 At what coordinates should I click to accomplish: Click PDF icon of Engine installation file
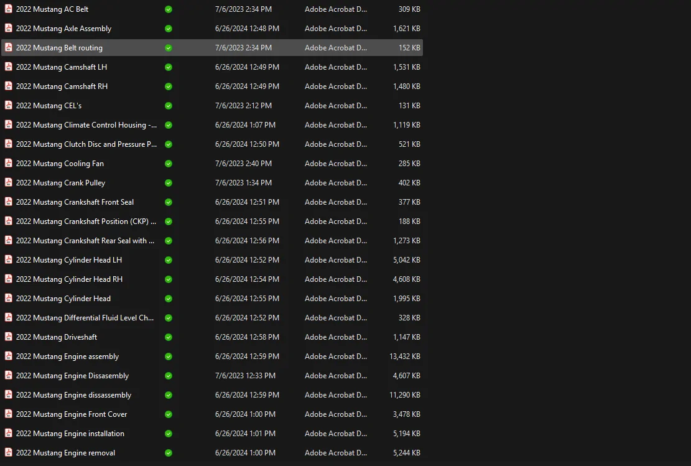[x=8, y=434]
